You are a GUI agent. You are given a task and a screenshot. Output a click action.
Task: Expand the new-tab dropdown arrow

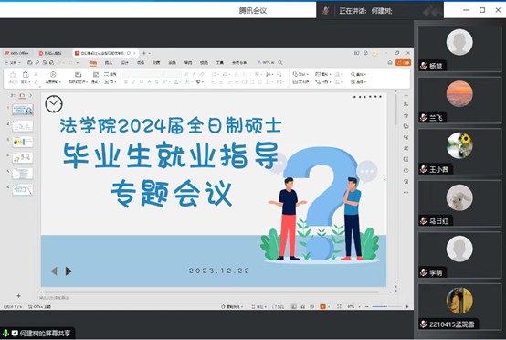coord(150,53)
